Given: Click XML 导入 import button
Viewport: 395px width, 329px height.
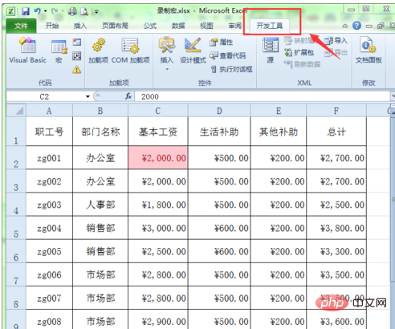Looking at the screenshot, I should click(x=336, y=41).
